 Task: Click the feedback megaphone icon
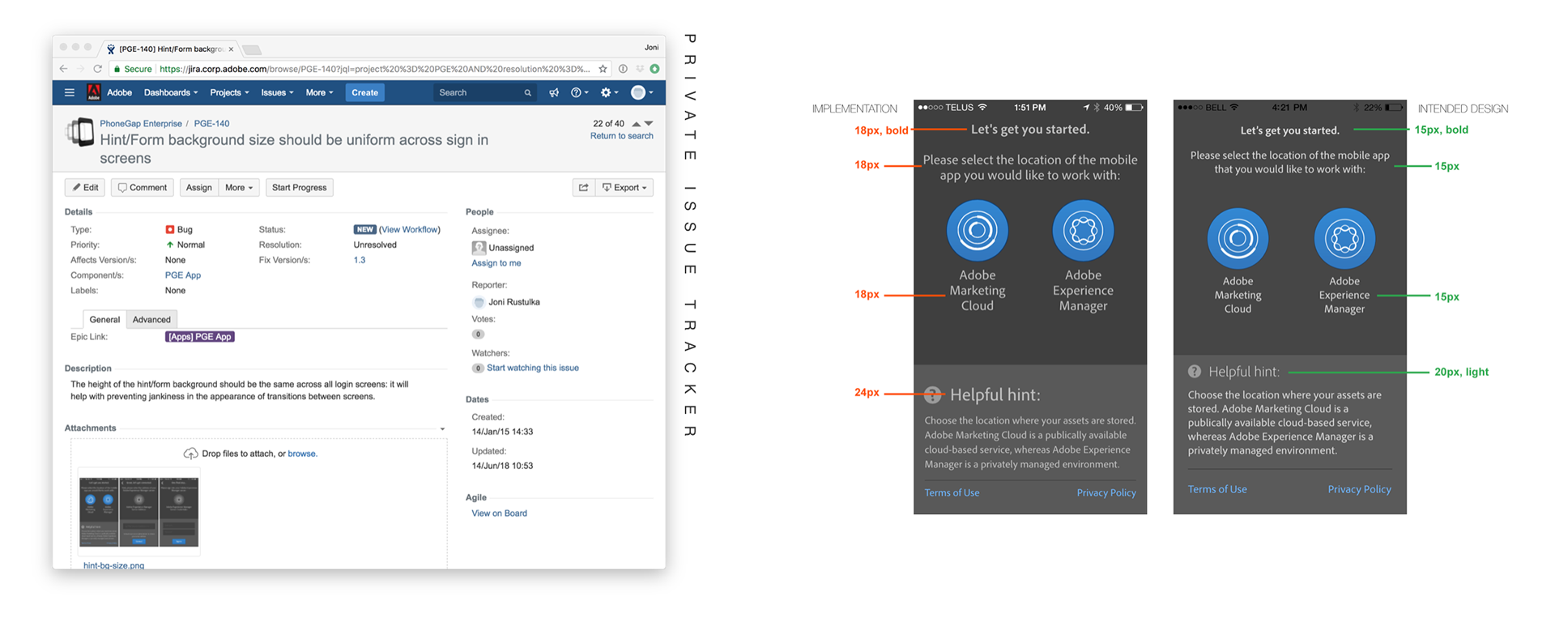[554, 92]
